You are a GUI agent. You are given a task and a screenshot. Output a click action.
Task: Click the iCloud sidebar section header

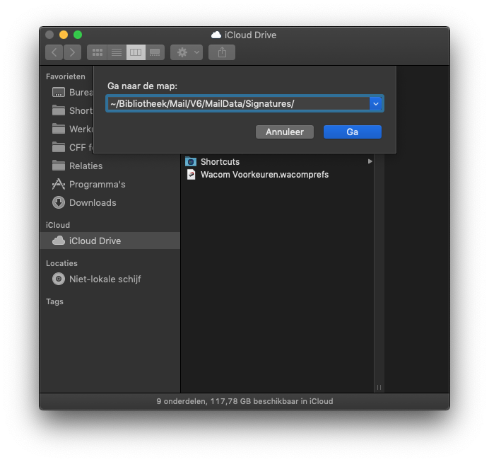58,225
